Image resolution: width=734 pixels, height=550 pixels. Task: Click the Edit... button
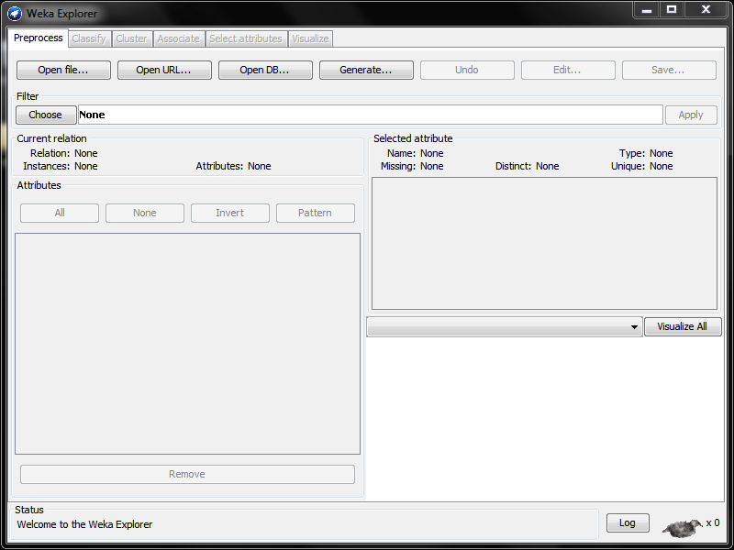pos(568,71)
